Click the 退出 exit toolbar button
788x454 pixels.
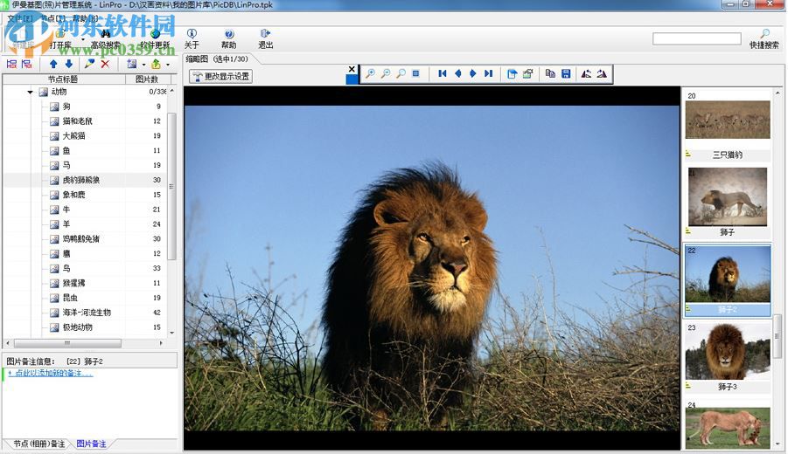click(265, 38)
